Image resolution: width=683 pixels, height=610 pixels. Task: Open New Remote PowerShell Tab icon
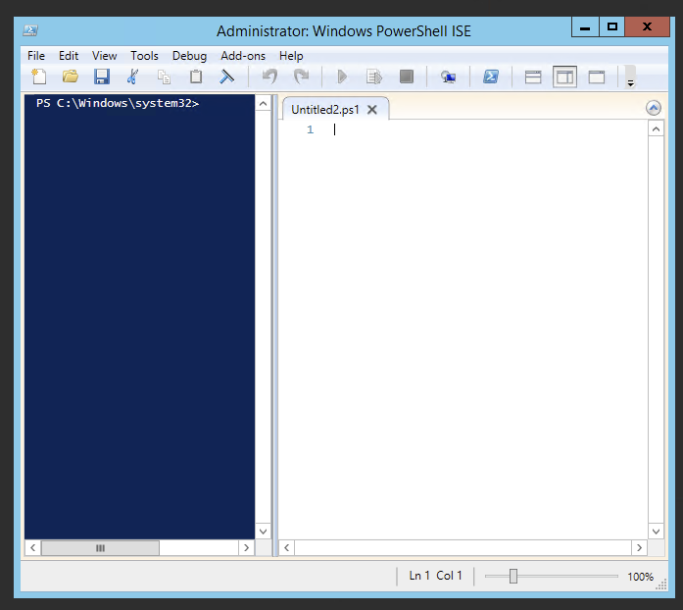448,76
